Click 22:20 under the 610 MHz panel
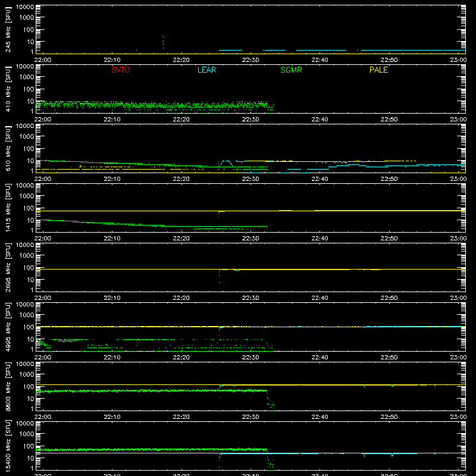This screenshot has width=476, height=476. tap(181, 179)
